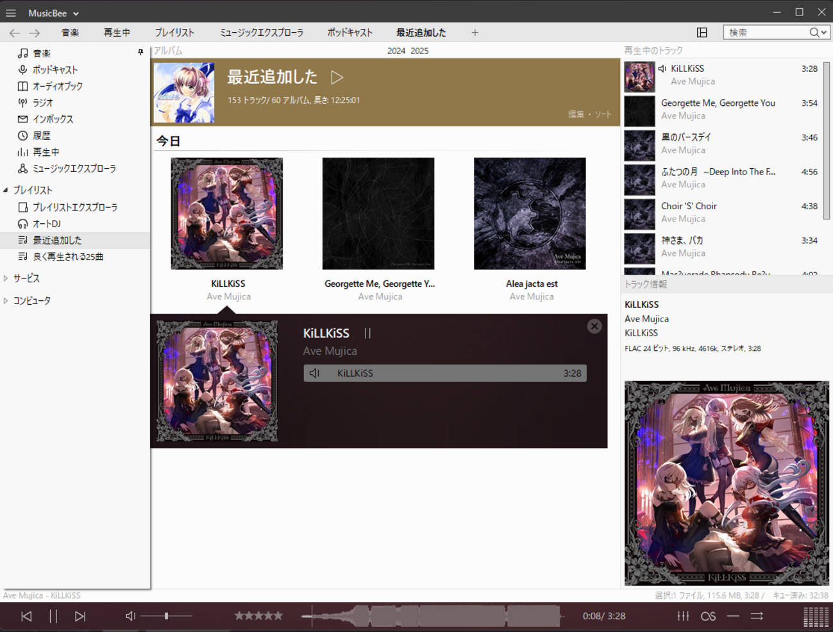This screenshot has height=632, width=833.
Task: Open the MusicBee dropdown menu
Action: (54, 13)
